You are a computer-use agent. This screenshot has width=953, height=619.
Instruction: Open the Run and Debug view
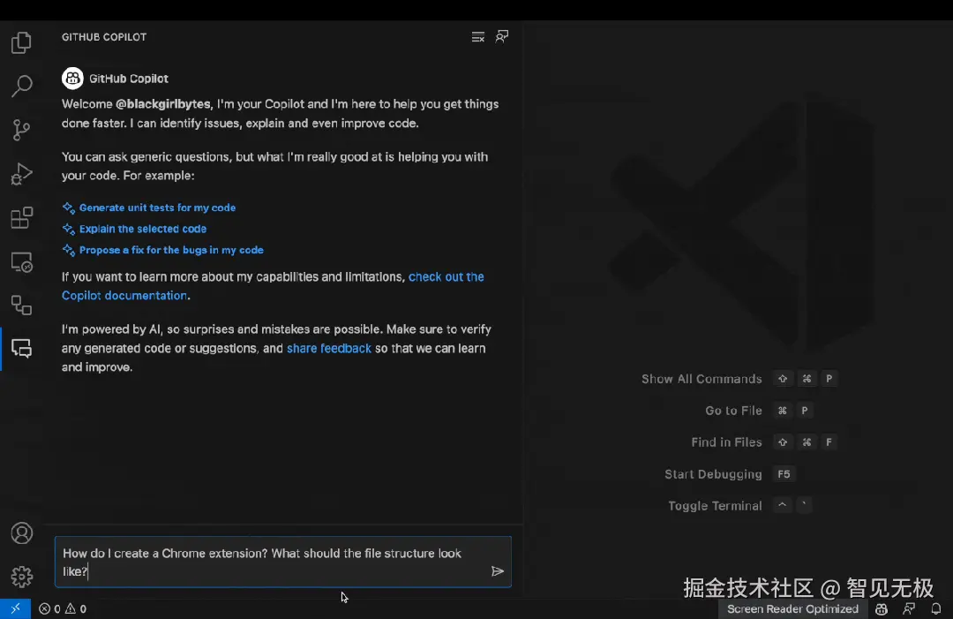pyautogui.click(x=21, y=174)
